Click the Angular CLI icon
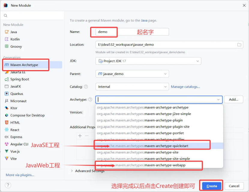This screenshot has height=192, width=249. pyautogui.click(x=7, y=144)
